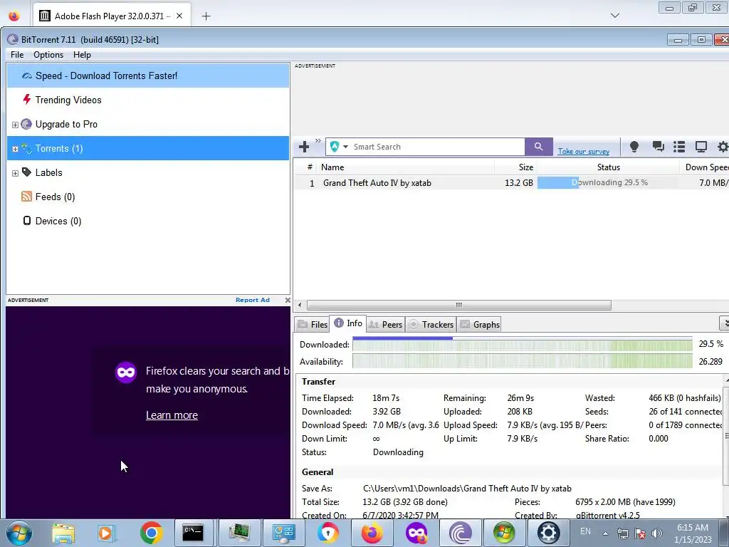The image size is (729, 547).
Task: Click in the Smart Search field
Action: pos(438,147)
